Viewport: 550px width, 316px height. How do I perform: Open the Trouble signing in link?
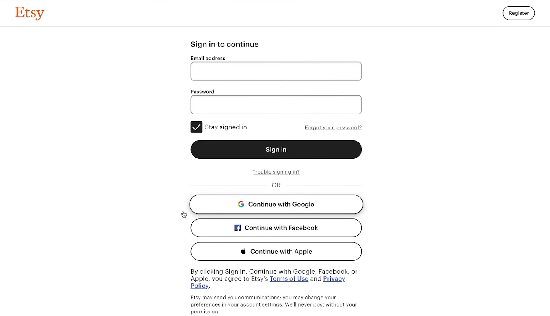click(x=276, y=172)
